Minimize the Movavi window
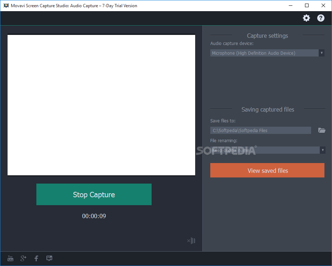The image size is (332, 266). click(x=291, y=5)
